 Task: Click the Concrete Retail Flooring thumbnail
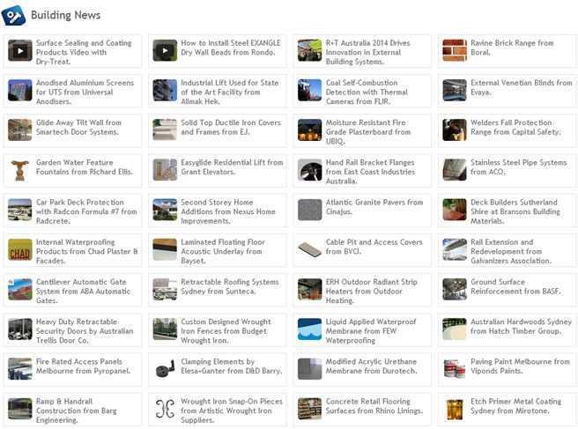click(x=309, y=409)
